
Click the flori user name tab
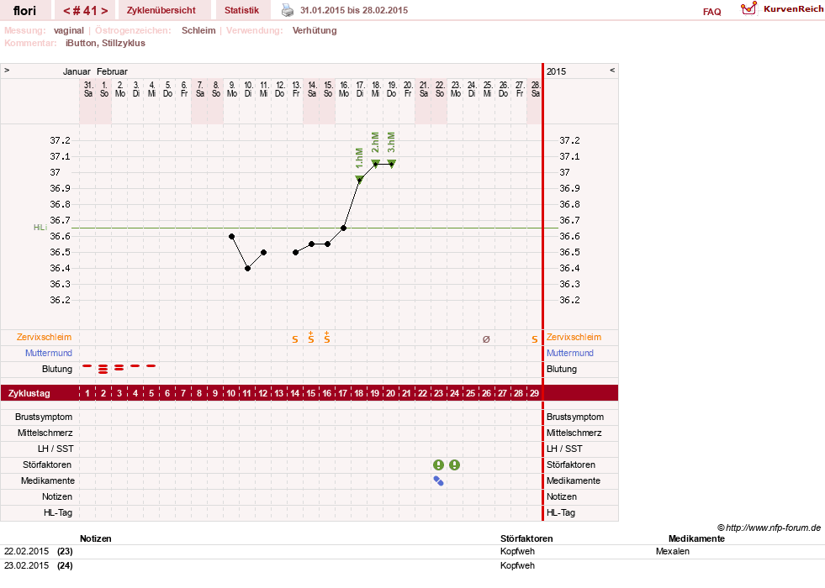(x=24, y=11)
